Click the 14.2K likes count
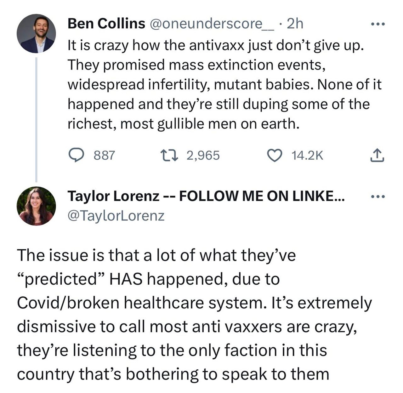The width and height of the screenshot is (403, 393). [307, 155]
